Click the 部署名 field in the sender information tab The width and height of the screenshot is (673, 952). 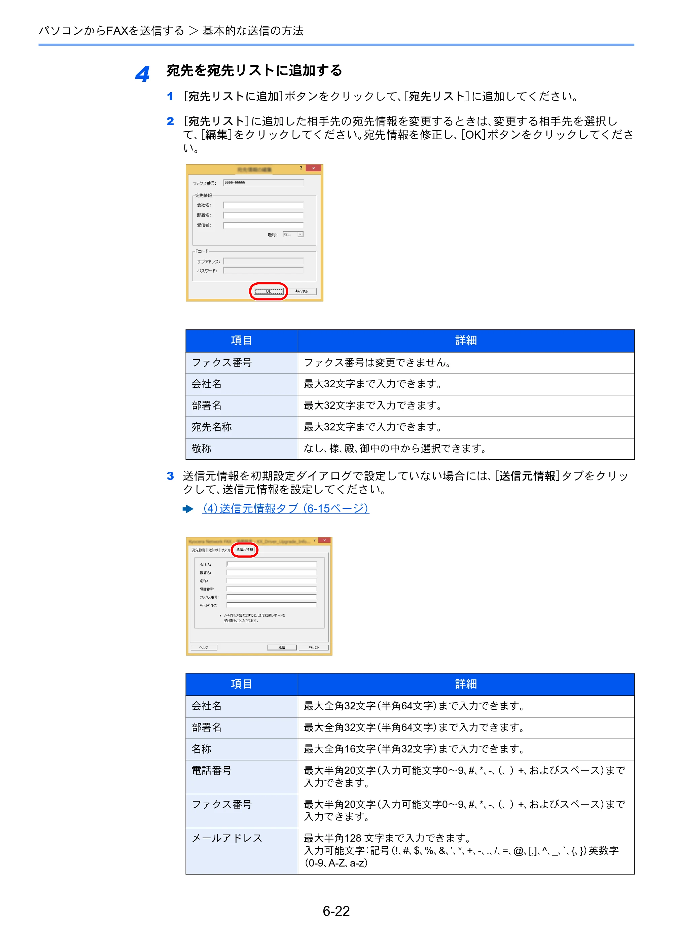pos(272,573)
